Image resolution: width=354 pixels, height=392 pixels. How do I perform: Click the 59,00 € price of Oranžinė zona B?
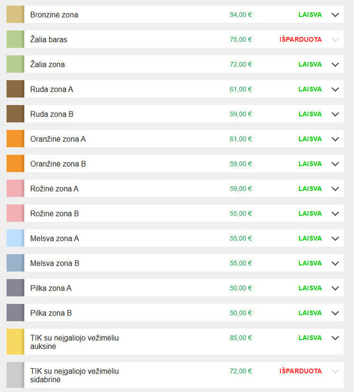click(x=240, y=164)
